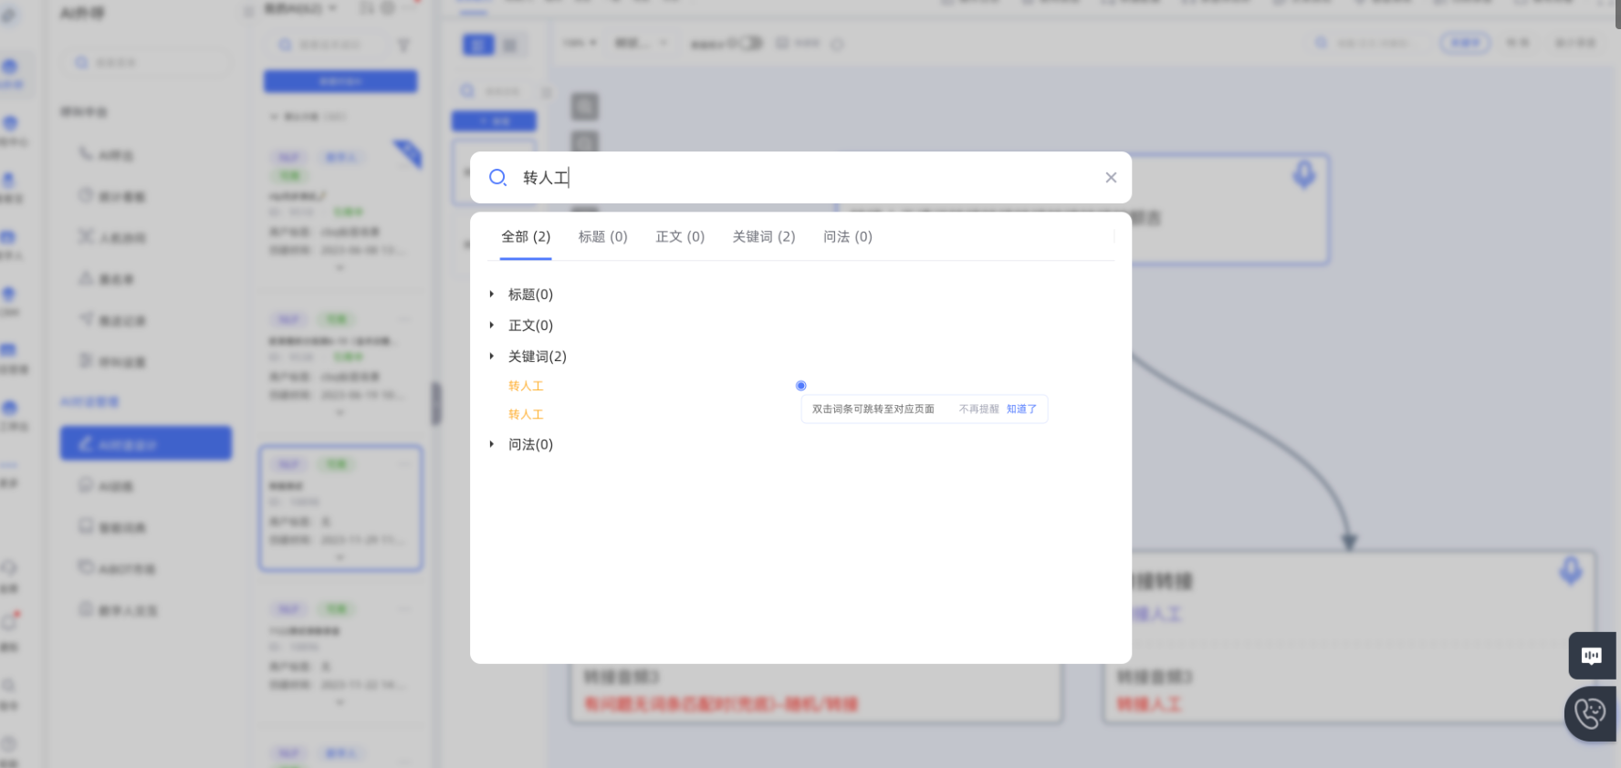Click into the 转人工 search input field
The width and height of the screenshot is (1621, 768).
(803, 178)
